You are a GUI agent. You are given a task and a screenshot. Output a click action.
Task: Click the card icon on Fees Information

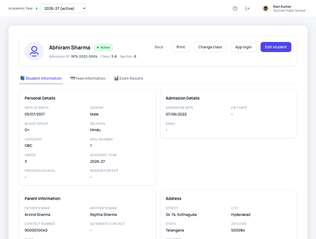73,78
